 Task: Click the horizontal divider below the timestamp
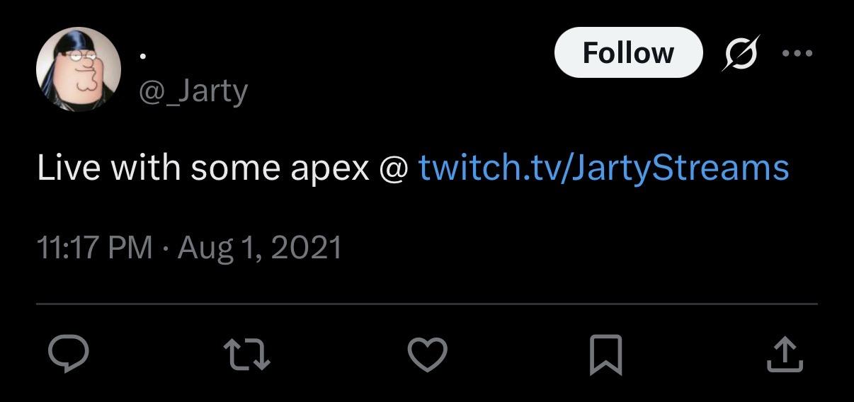(x=427, y=304)
